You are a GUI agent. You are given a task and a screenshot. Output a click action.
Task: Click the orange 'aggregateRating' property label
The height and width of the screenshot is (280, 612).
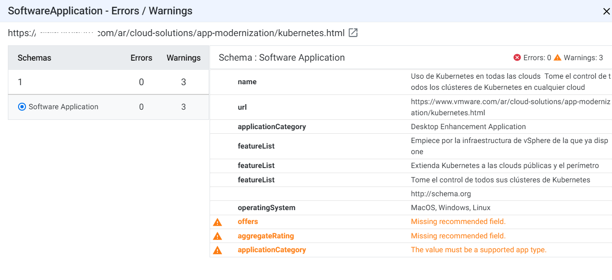[x=266, y=236]
